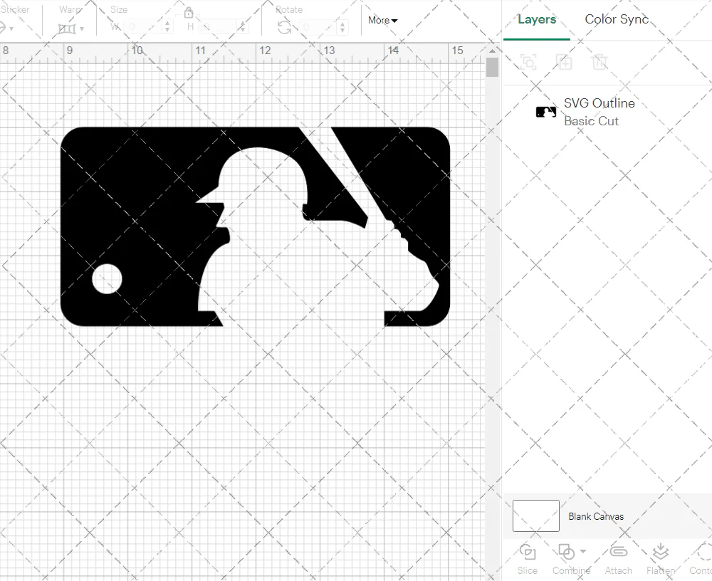Image resolution: width=712 pixels, height=581 pixels.
Task: Select the SVG Outline Basic Cut layer
Action: (x=598, y=112)
